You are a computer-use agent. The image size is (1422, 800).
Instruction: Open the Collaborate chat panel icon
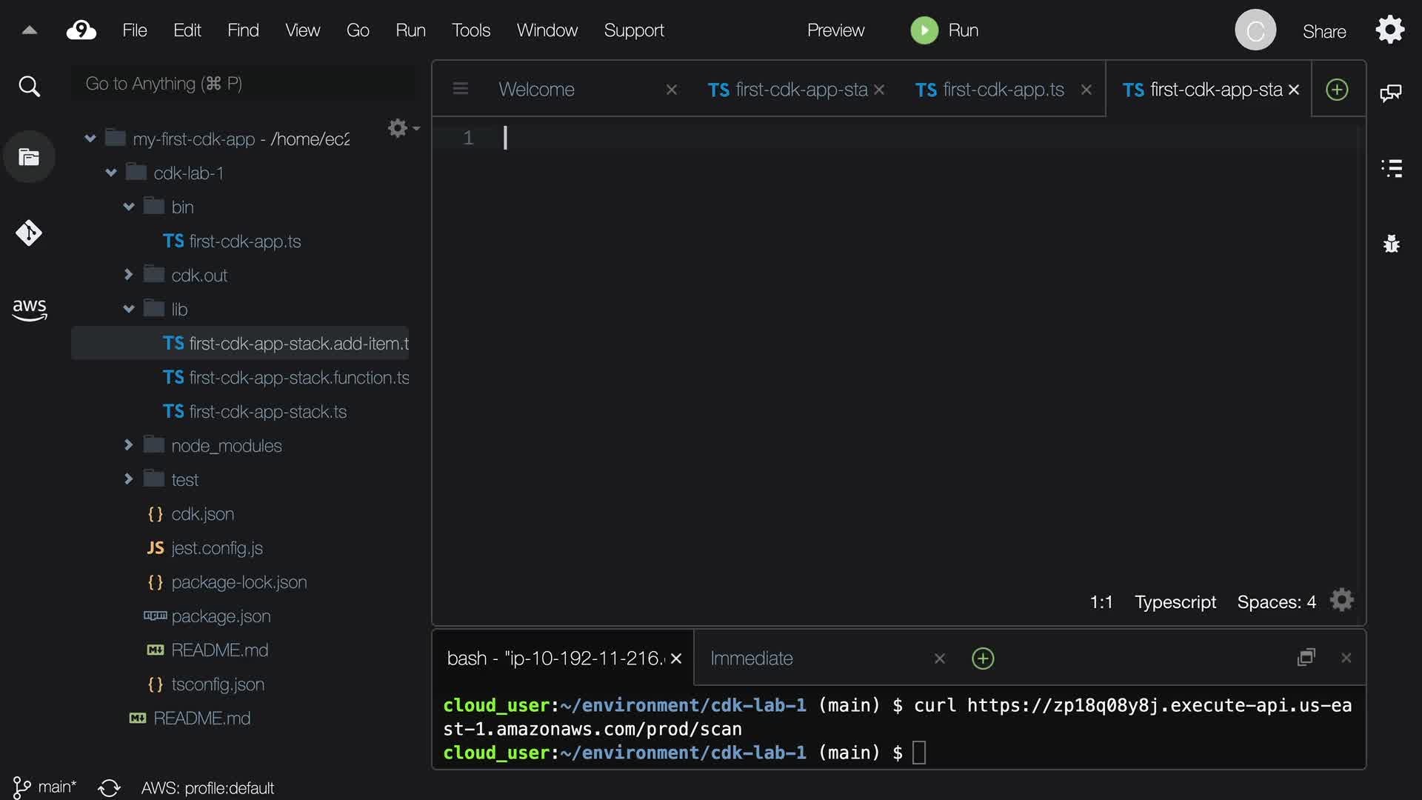point(1390,93)
